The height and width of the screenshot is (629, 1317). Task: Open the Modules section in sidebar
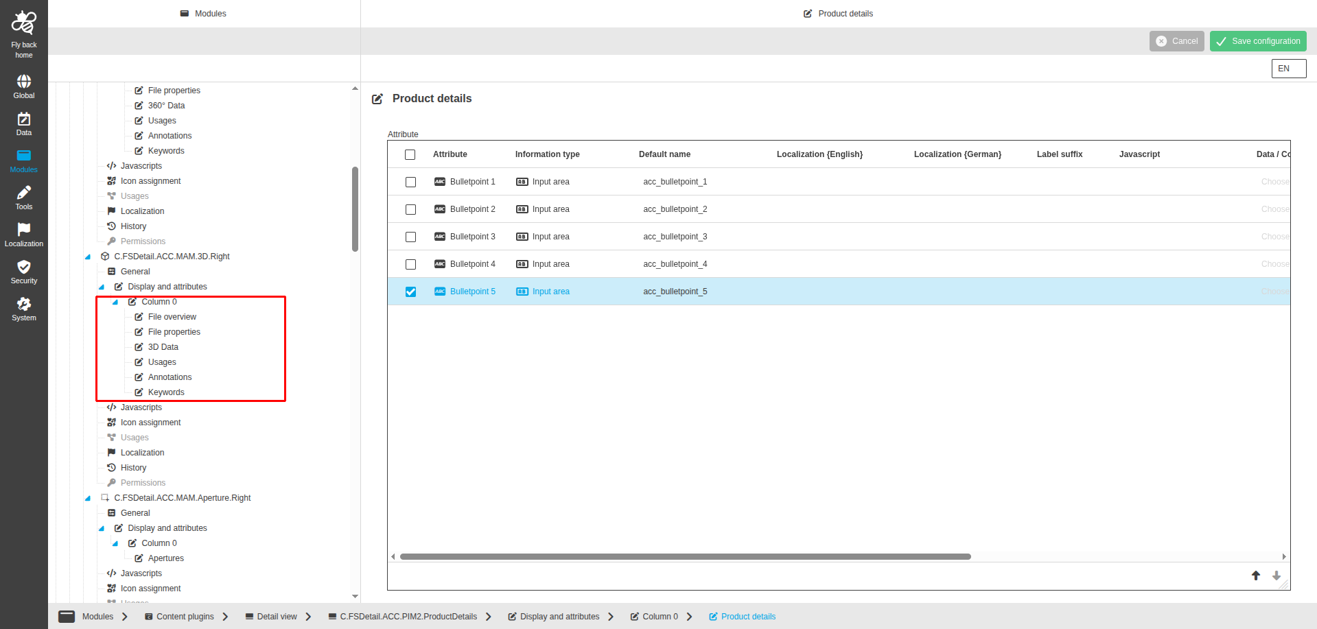click(x=24, y=161)
